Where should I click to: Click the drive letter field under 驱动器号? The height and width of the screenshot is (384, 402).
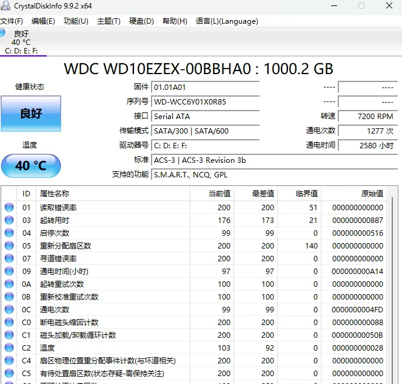pyautogui.click(x=206, y=146)
